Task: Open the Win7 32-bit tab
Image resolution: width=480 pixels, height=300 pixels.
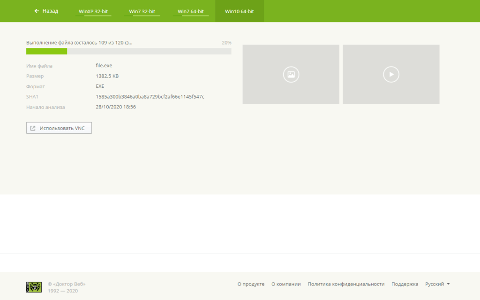Action: 142,11
